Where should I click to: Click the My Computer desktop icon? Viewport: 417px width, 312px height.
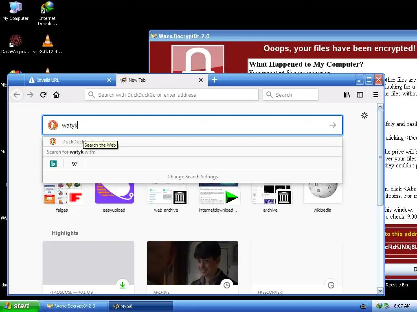click(x=15, y=11)
